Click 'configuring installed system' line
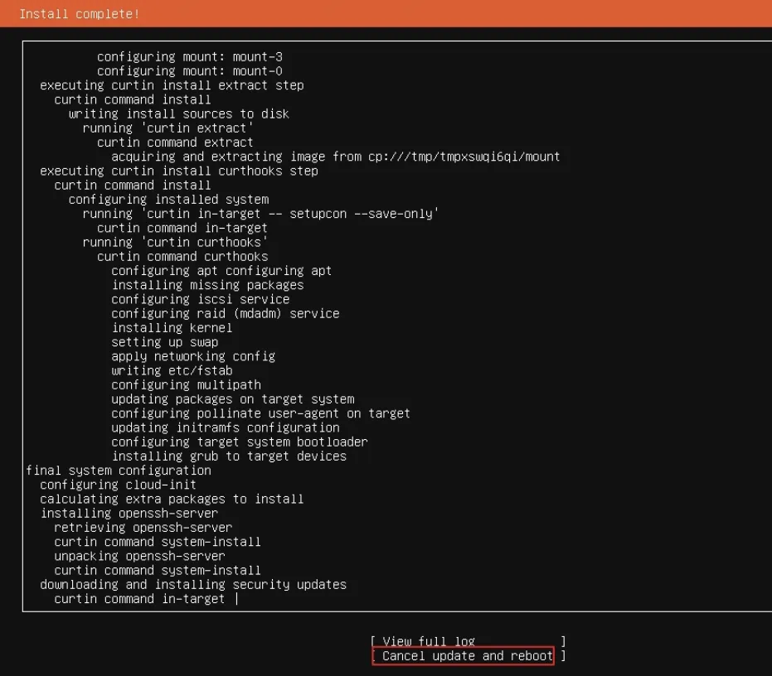772x676 pixels. tap(168, 200)
